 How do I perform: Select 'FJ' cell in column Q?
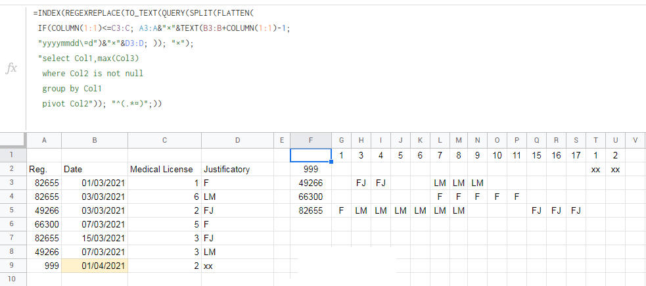(x=536, y=210)
